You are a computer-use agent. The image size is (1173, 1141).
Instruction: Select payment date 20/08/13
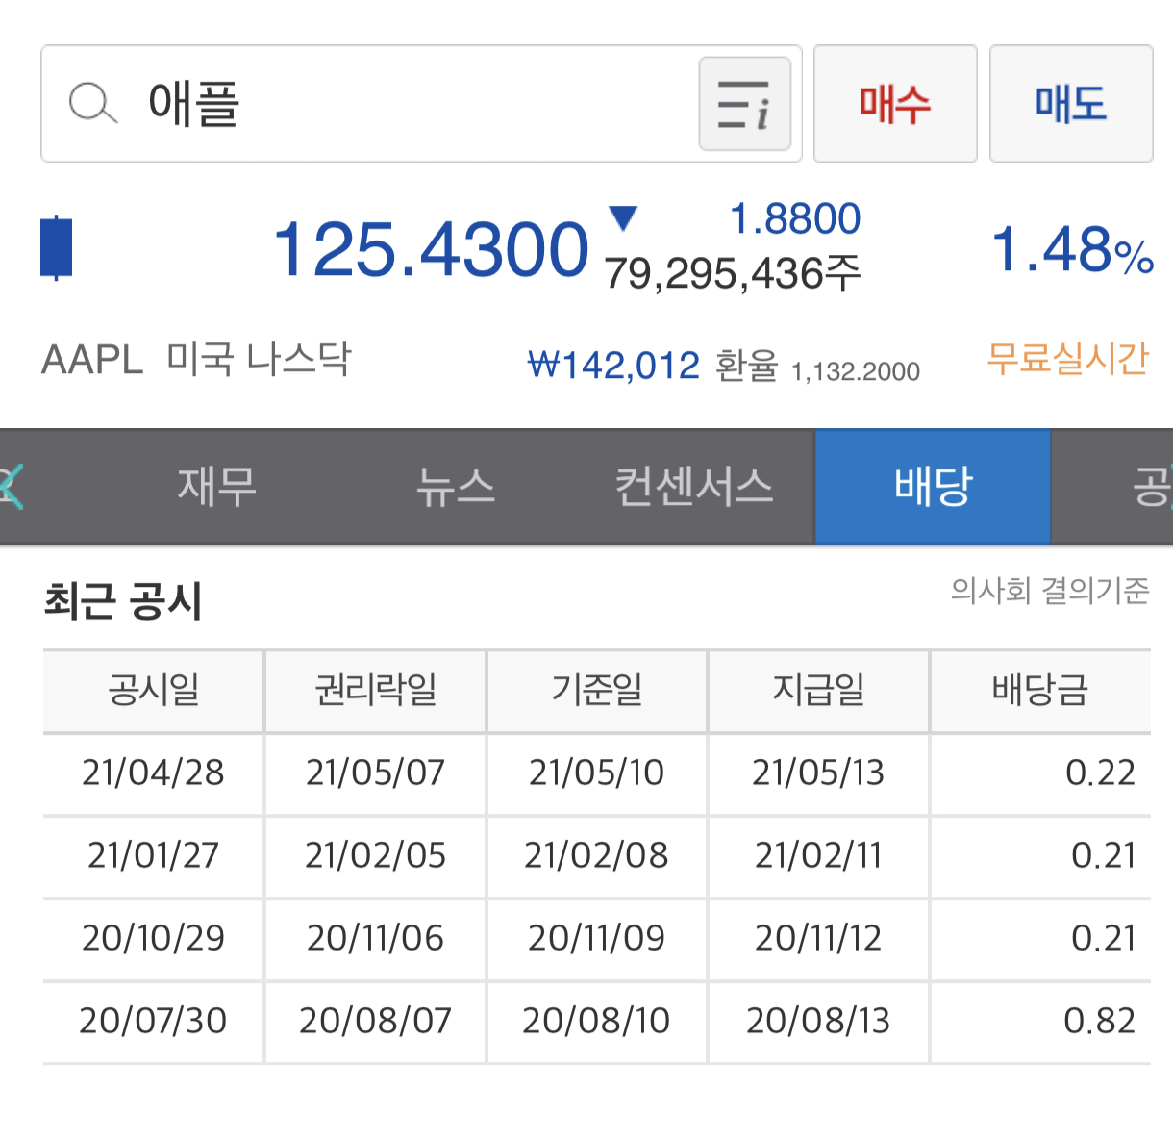(818, 1021)
